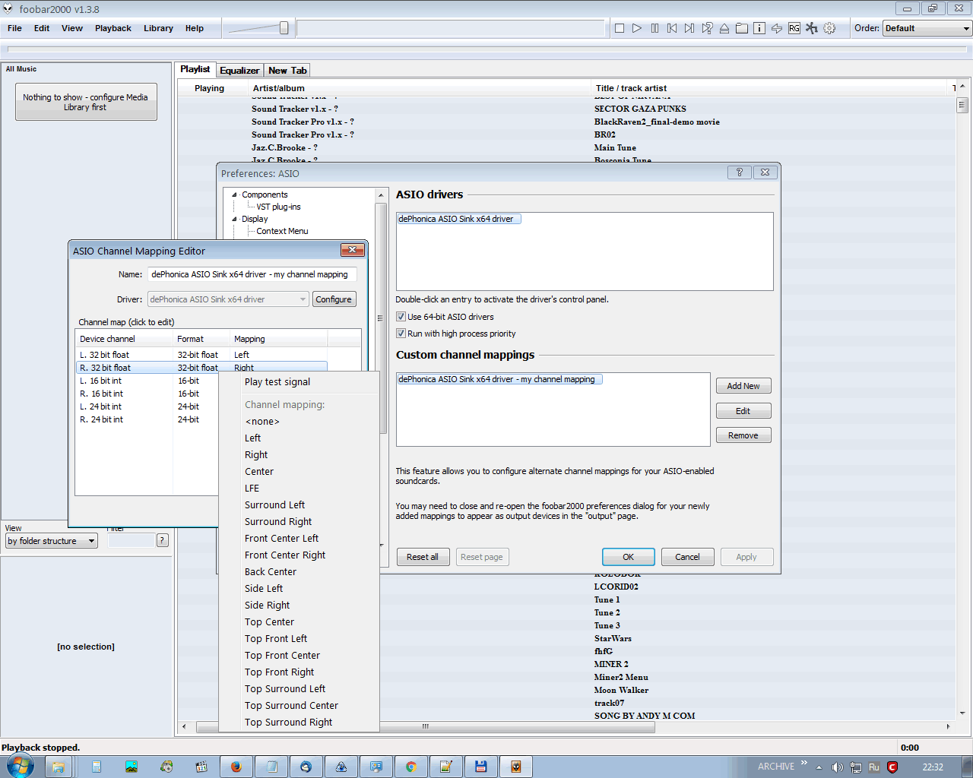
Task: Toggle Use 64-bit ASIO drivers checkbox
Action: click(401, 317)
